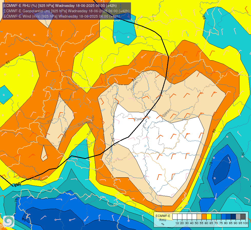Image resolution: width=251 pixels, height=230 pixels.
Task: Click the legend tick value 75
Action: (x=221, y=223)
